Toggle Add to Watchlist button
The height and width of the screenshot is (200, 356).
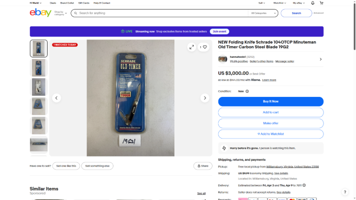[271, 134]
